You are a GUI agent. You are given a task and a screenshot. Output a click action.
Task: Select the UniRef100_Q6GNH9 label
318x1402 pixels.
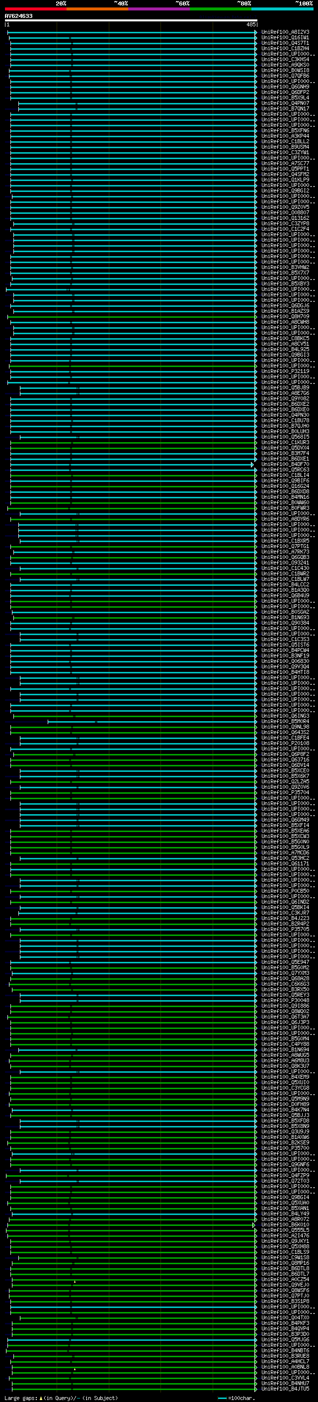coord(285,87)
